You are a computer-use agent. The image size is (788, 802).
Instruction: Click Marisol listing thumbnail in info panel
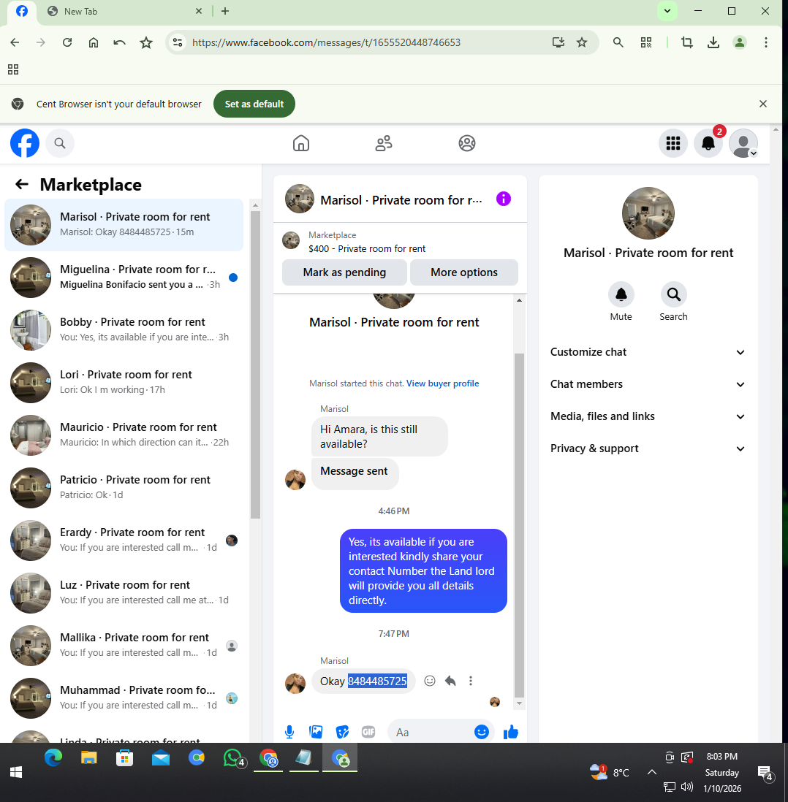tap(648, 213)
